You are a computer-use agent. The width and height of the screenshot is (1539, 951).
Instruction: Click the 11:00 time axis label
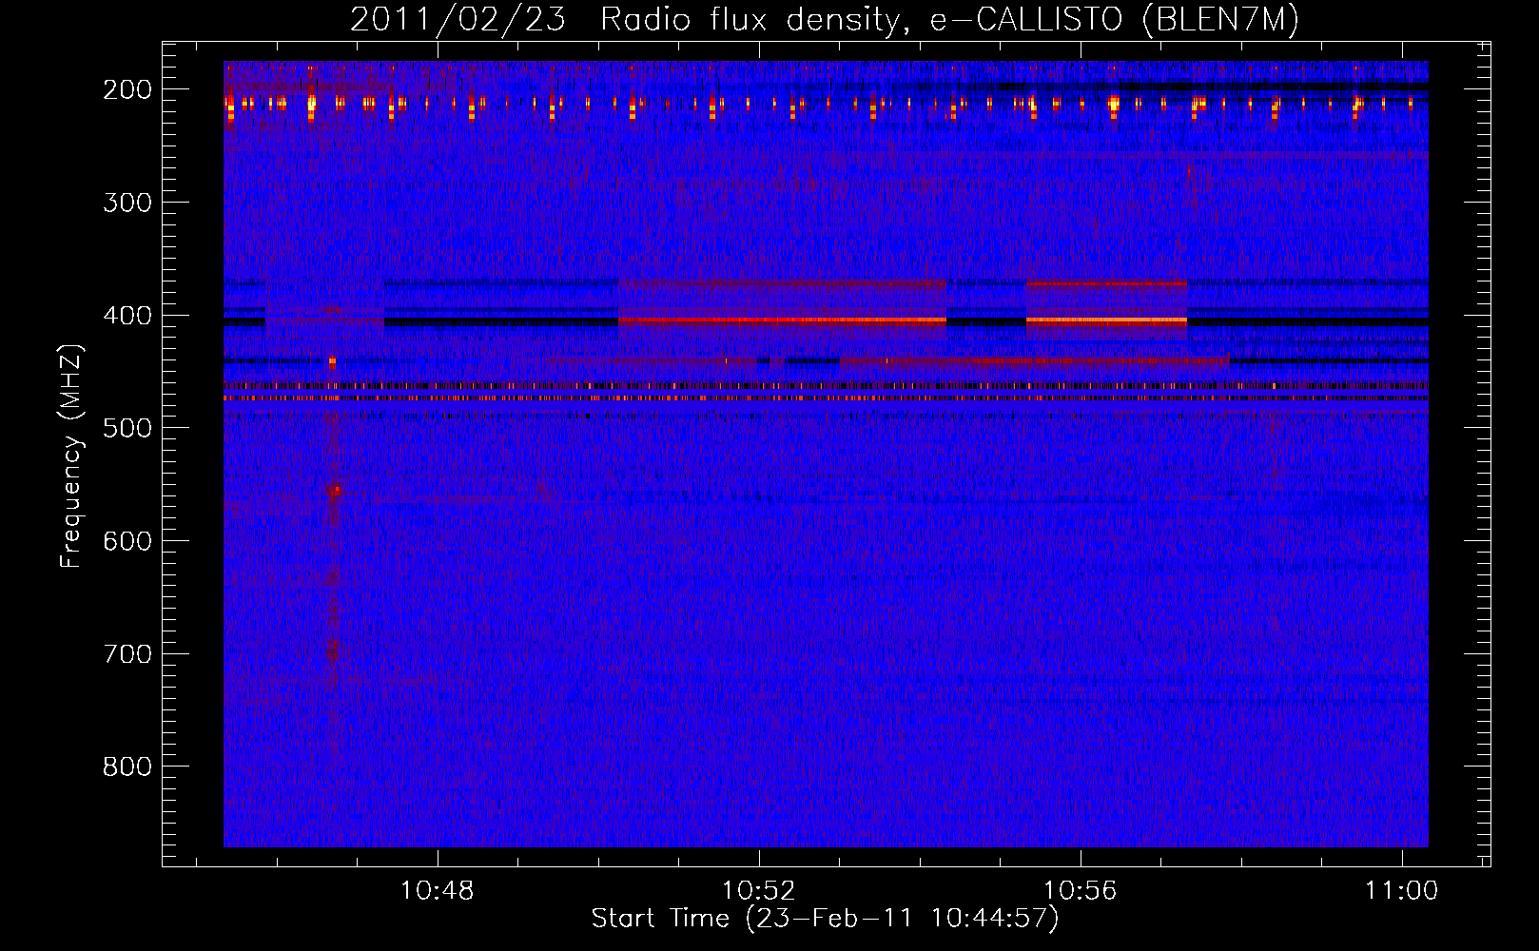pyautogui.click(x=1401, y=891)
